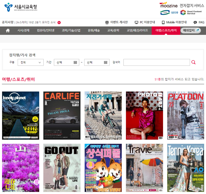Open the 과학/기술/산업 category

(71, 30)
